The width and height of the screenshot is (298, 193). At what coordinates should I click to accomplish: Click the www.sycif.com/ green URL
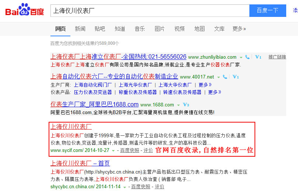pyautogui.click(x=67, y=150)
